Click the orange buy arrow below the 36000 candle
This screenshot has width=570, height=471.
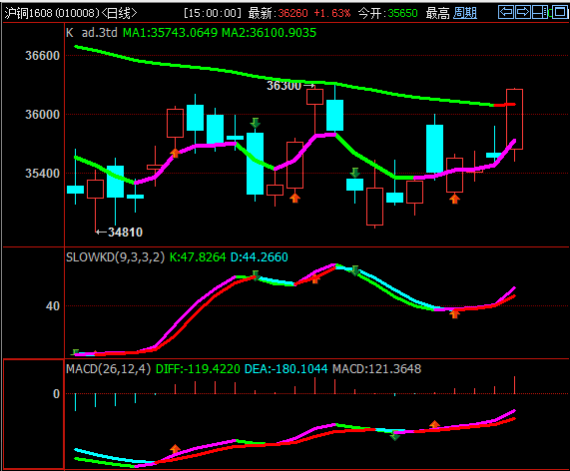175,153
